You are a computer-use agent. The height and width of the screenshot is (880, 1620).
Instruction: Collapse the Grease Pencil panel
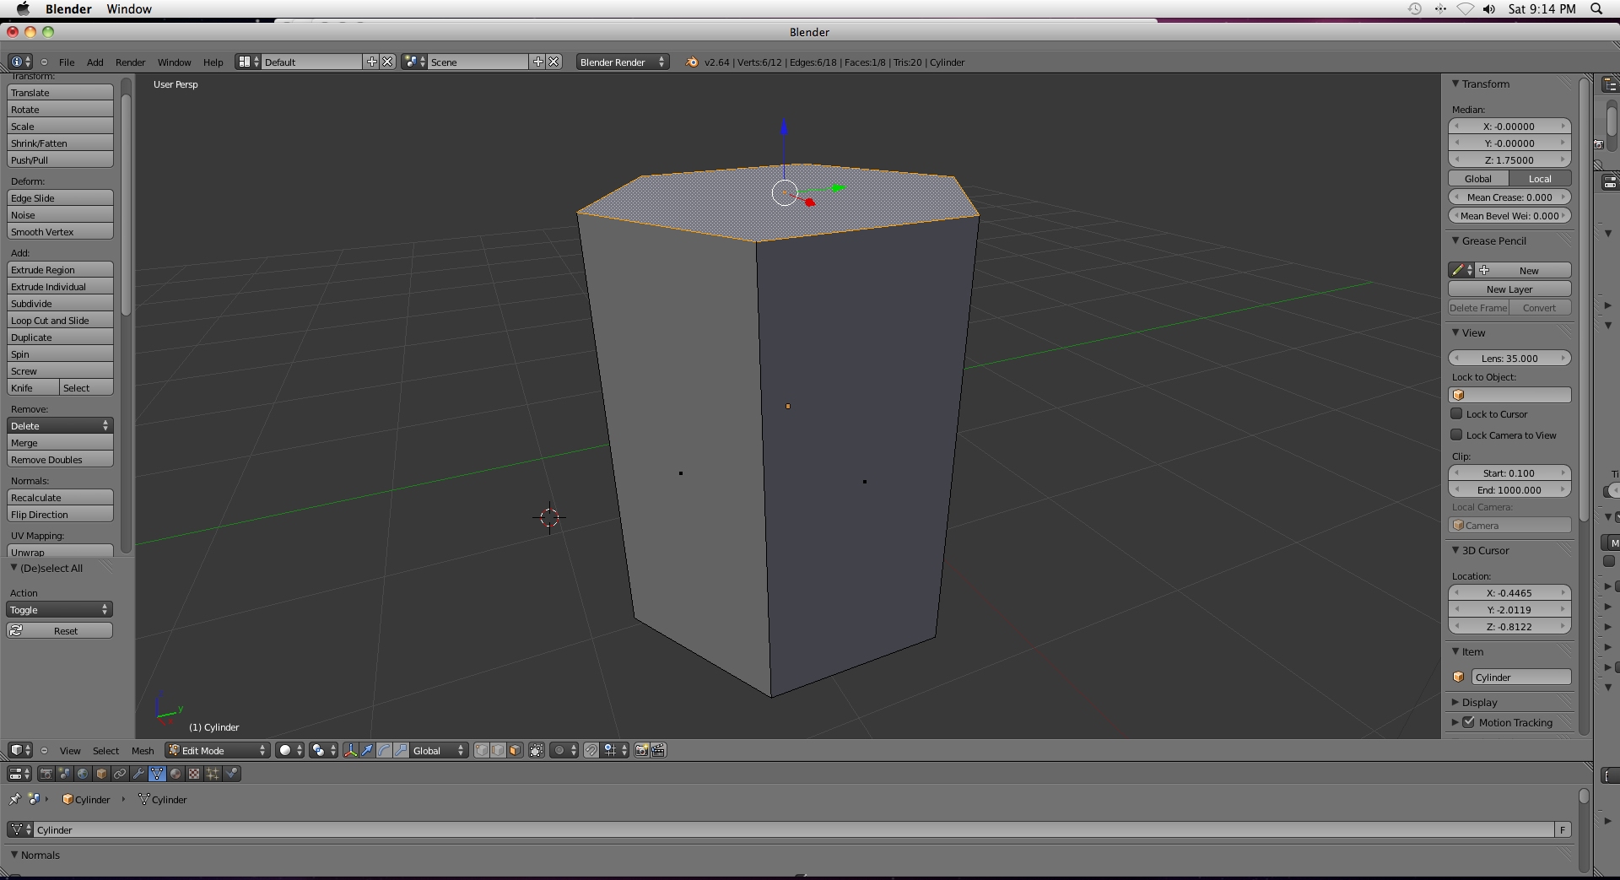[x=1455, y=240]
